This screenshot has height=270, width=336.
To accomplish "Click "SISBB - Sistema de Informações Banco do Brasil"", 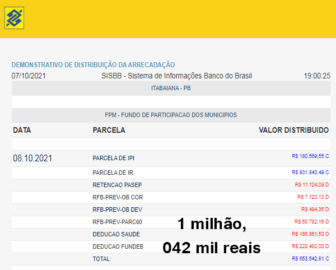I will point(177,76).
